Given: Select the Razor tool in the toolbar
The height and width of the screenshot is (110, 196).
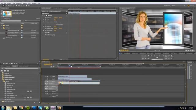Looking at the screenshot, I should 16,5.
